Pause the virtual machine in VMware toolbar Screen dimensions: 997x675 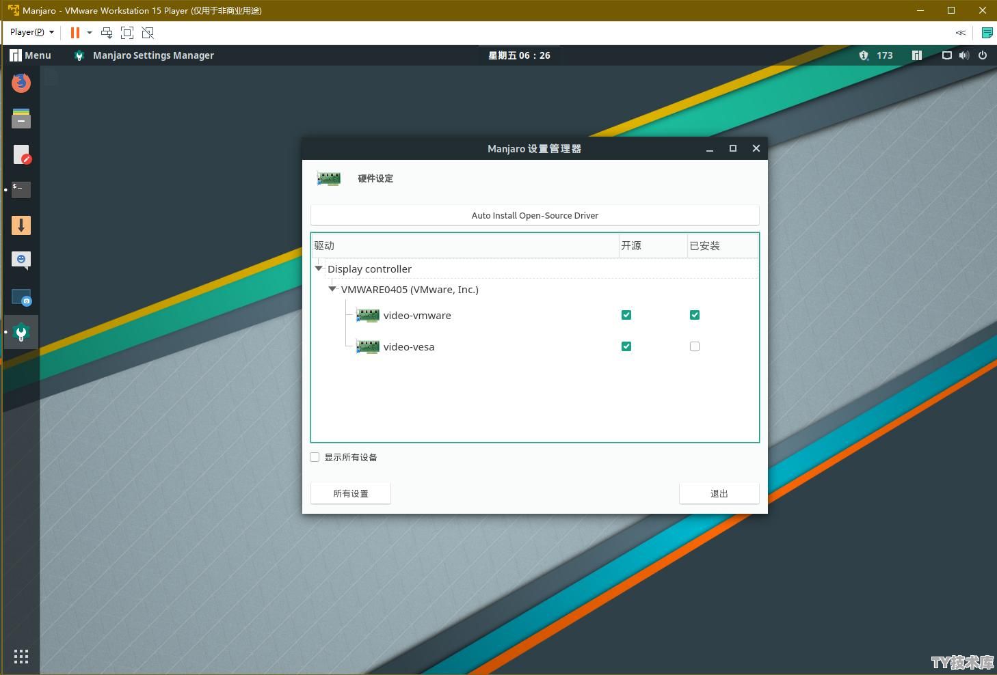click(75, 32)
